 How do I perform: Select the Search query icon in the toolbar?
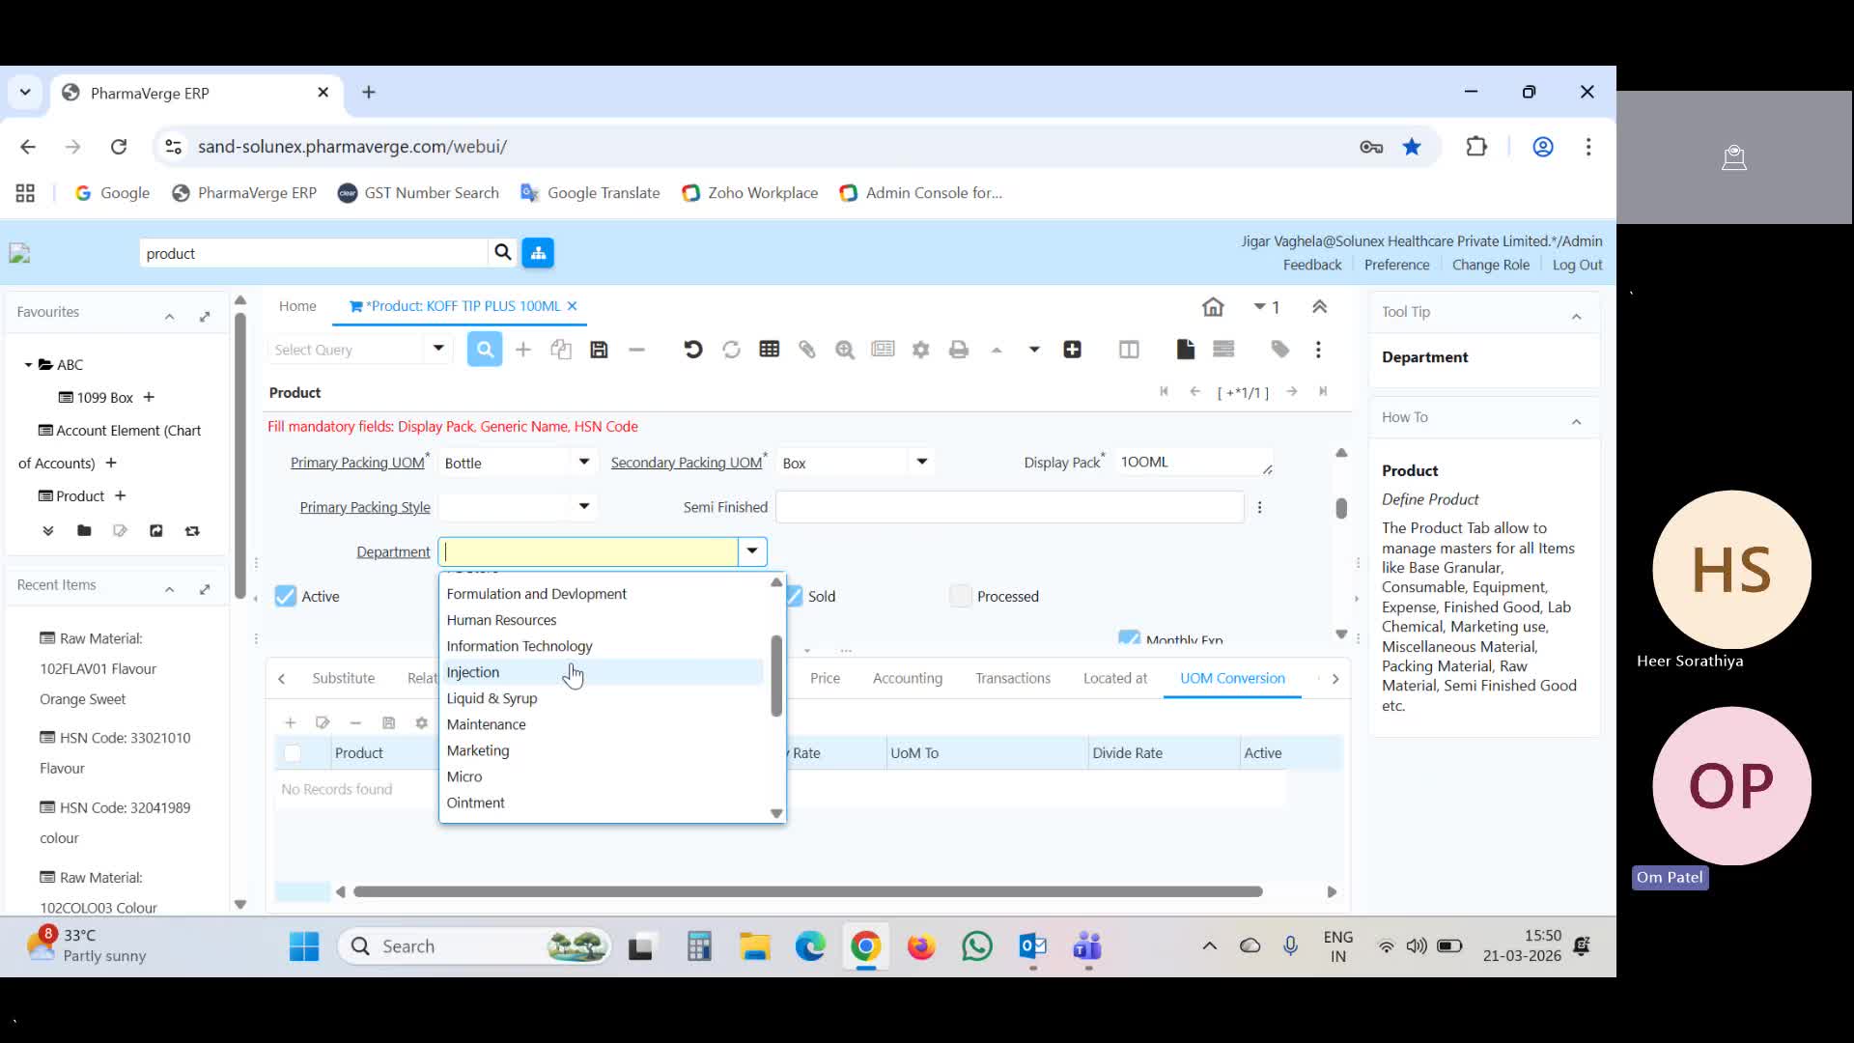coord(485,350)
